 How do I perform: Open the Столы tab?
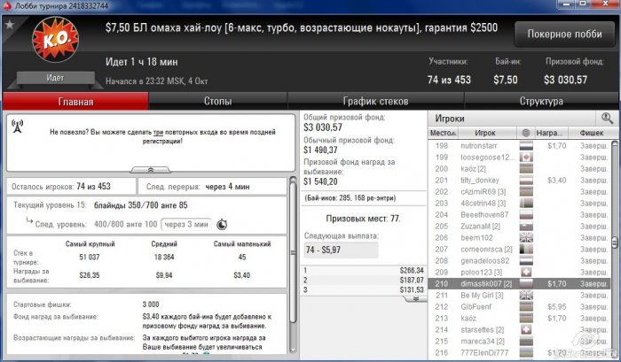point(218,102)
